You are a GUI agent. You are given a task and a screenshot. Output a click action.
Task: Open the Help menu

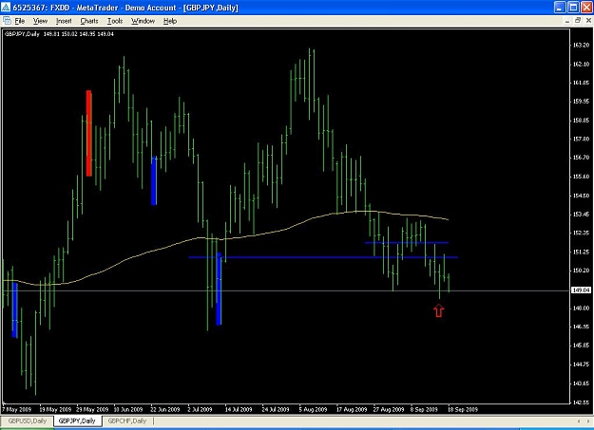point(170,21)
